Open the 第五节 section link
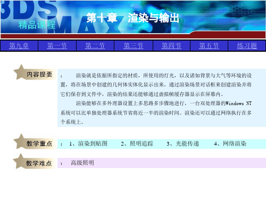The height and width of the screenshot is (200, 266). point(209,46)
